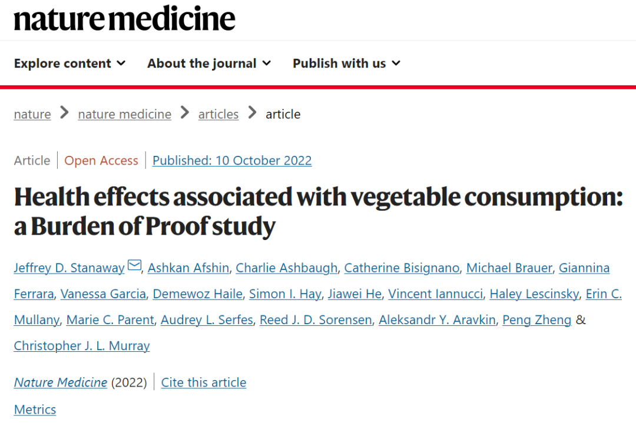
Task: Click the email envelope icon after Stanaway
Action: pos(135,267)
